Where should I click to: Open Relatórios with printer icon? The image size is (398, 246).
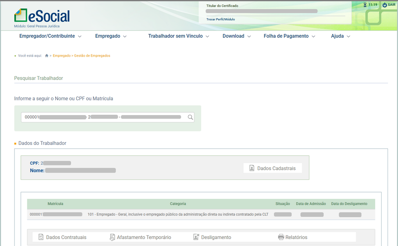tap(293, 237)
